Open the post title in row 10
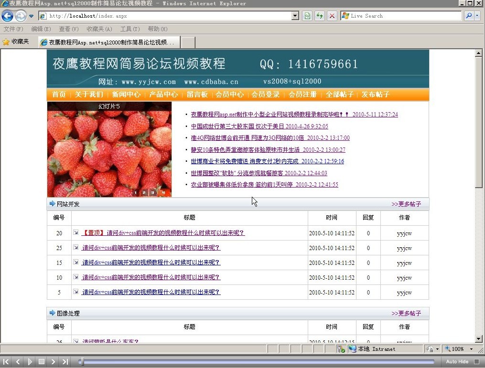Image resolution: width=485 pixels, height=368 pixels. click(x=151, y=277)
